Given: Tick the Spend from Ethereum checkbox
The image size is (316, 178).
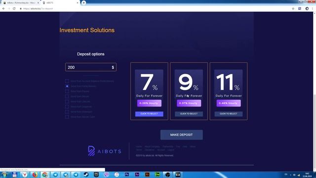Looking at the screenshot, I should tap(67, 112).
